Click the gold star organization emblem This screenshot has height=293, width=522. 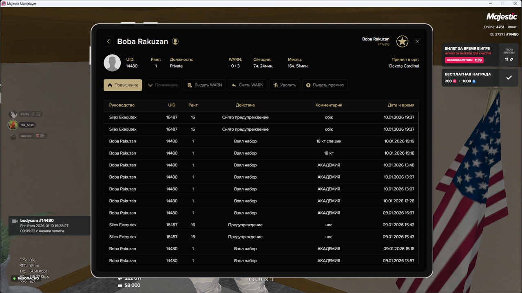point(403,42)
